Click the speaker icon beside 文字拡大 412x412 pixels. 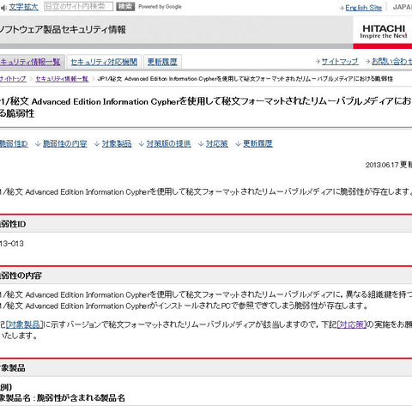(x=3, y=8)
